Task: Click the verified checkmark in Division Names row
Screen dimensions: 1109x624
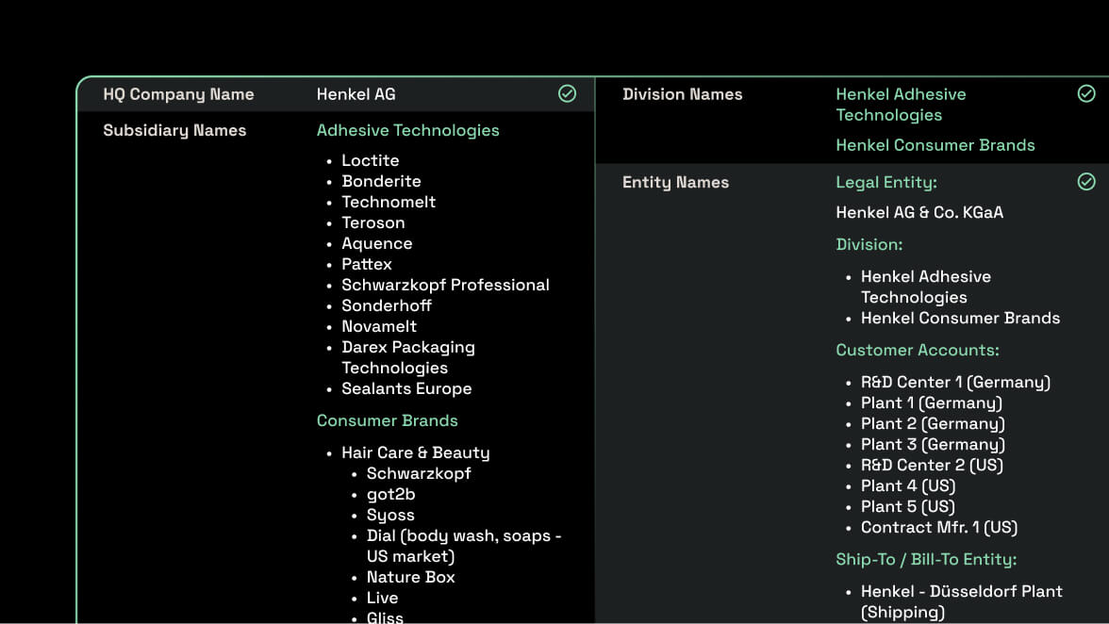Action: click(x=1086, y=93)
